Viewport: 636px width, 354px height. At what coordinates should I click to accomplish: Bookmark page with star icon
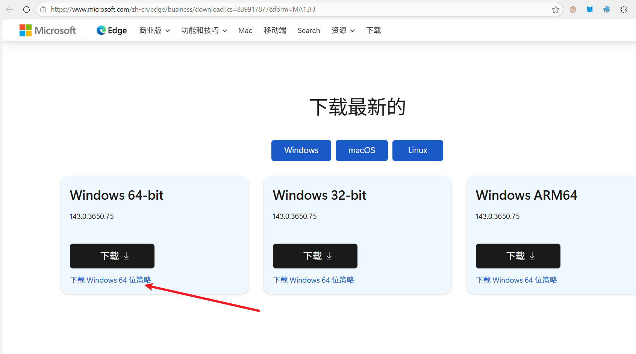[x=556, y=9]
